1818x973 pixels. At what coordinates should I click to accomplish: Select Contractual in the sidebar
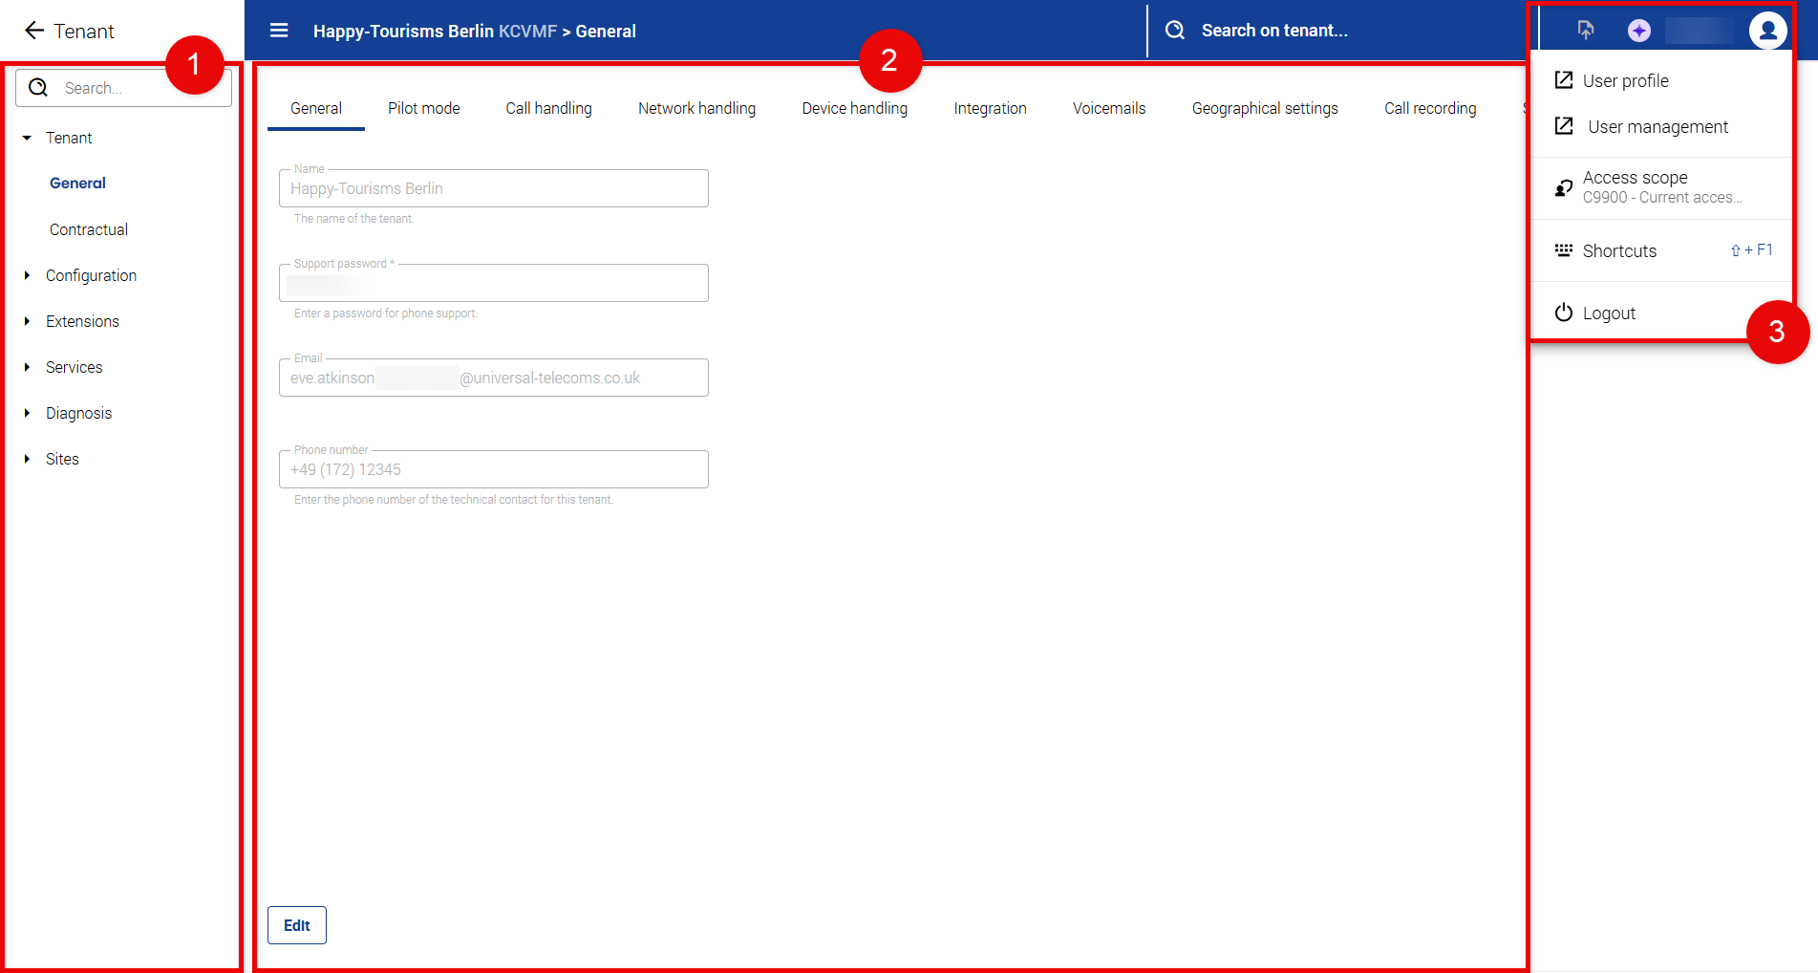pyautogui.click(x=89, y=229)
